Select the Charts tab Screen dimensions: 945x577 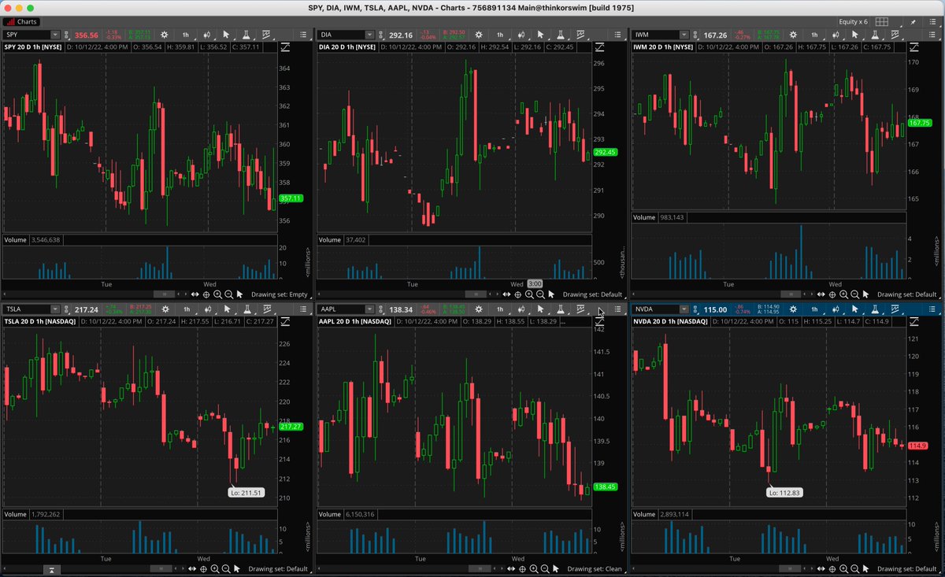coord(21,22)
